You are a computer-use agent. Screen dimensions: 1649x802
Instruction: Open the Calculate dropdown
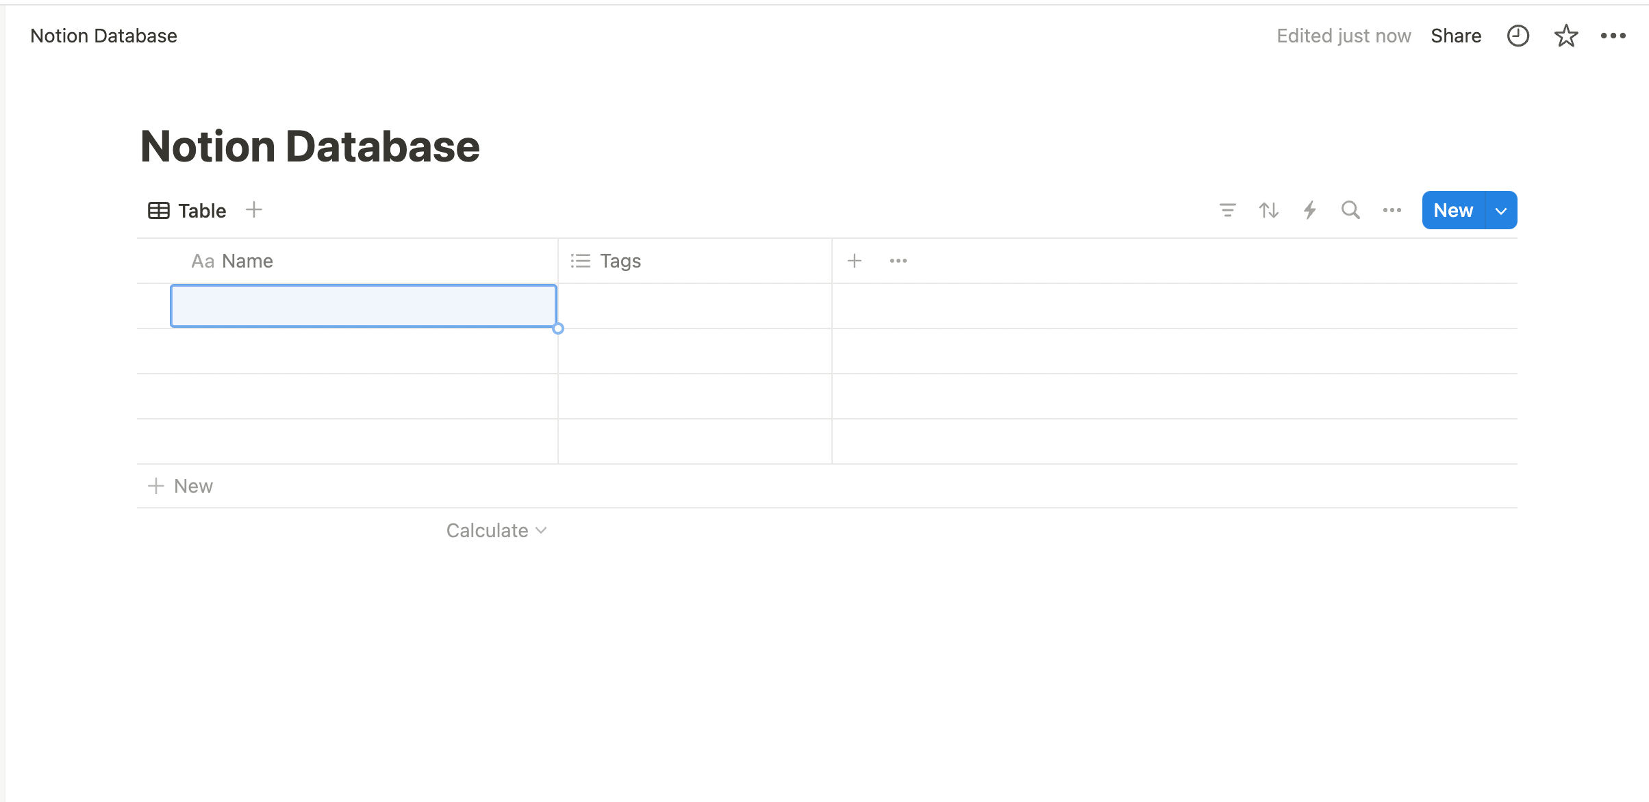tap(496, 530)
